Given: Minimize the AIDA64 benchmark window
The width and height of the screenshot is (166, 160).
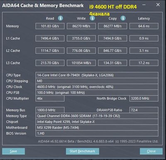Looking at the screenshot, I should click(144, 5).
